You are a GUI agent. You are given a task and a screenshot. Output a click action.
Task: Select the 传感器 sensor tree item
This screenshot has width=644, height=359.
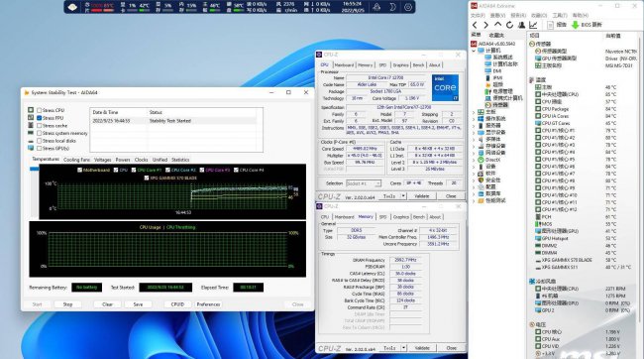(496, 105)
